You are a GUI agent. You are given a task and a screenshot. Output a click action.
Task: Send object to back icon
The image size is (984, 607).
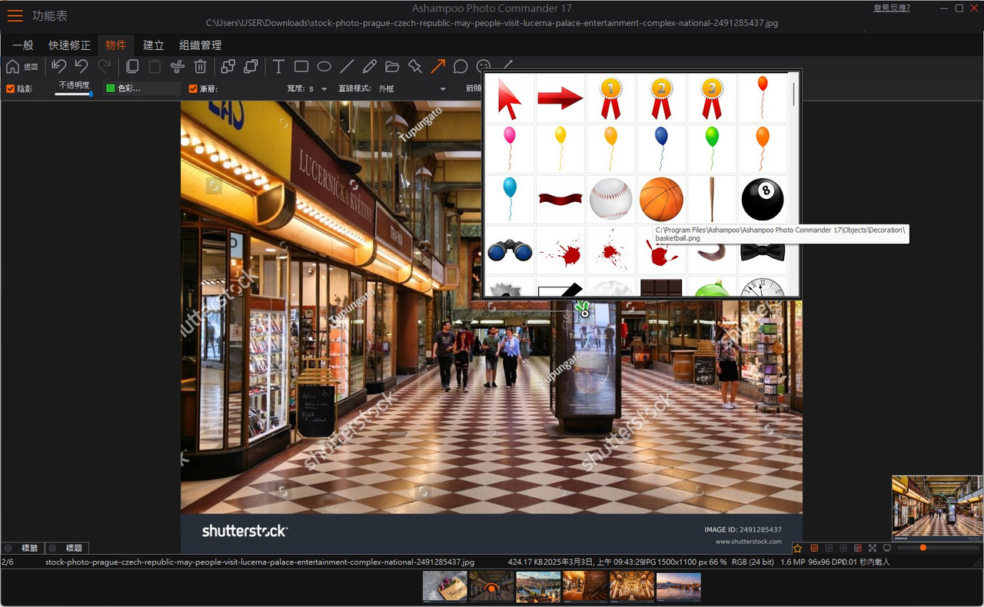point(251,67)
